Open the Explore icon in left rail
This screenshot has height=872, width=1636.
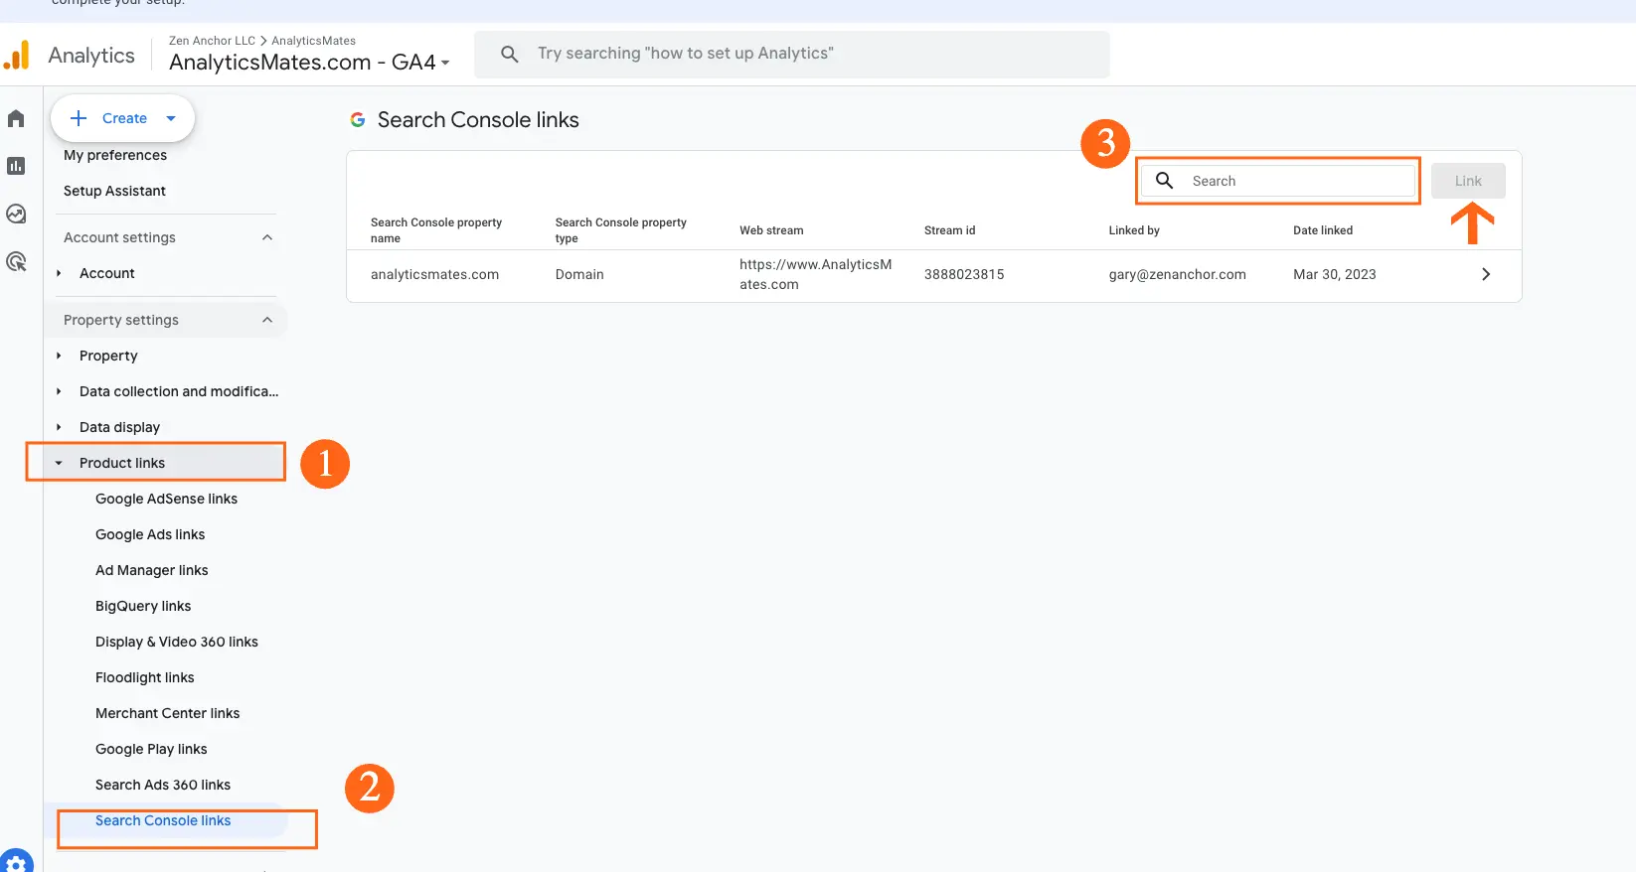point(16,214)
